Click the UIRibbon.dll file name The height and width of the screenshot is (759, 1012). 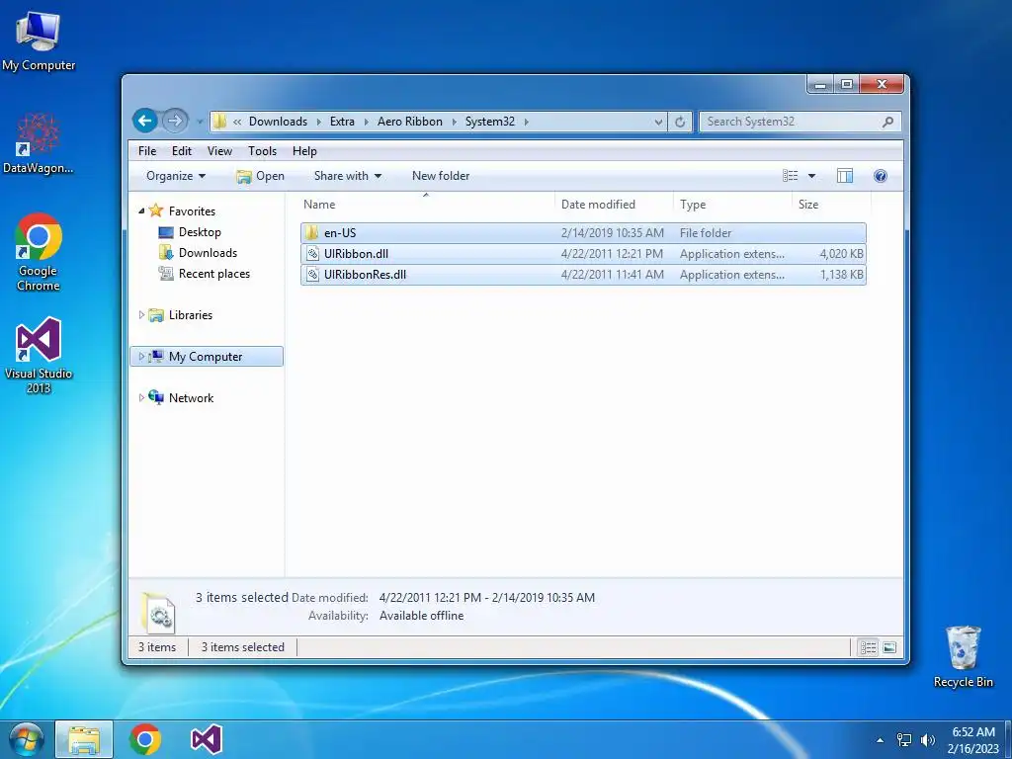pos(356,254)
